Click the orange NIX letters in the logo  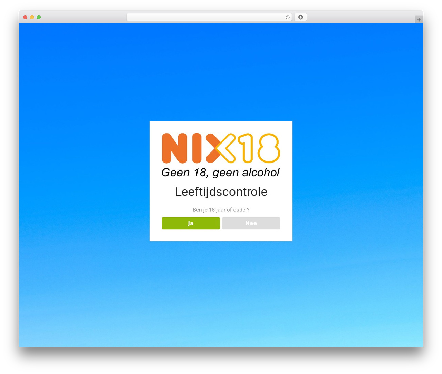coord(191,148)
